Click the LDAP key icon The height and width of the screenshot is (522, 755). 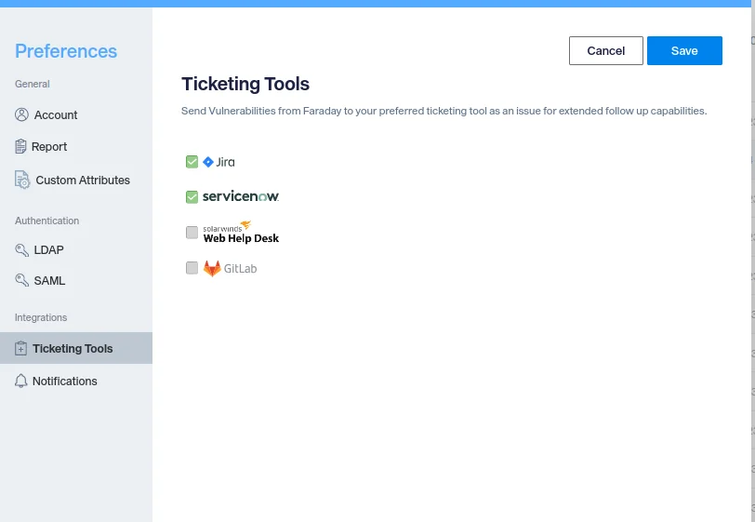[x=22, y=249]
